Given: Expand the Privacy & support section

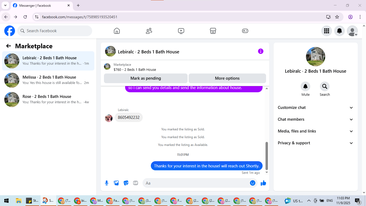Looking at the screenshot, I should point(316,143).
